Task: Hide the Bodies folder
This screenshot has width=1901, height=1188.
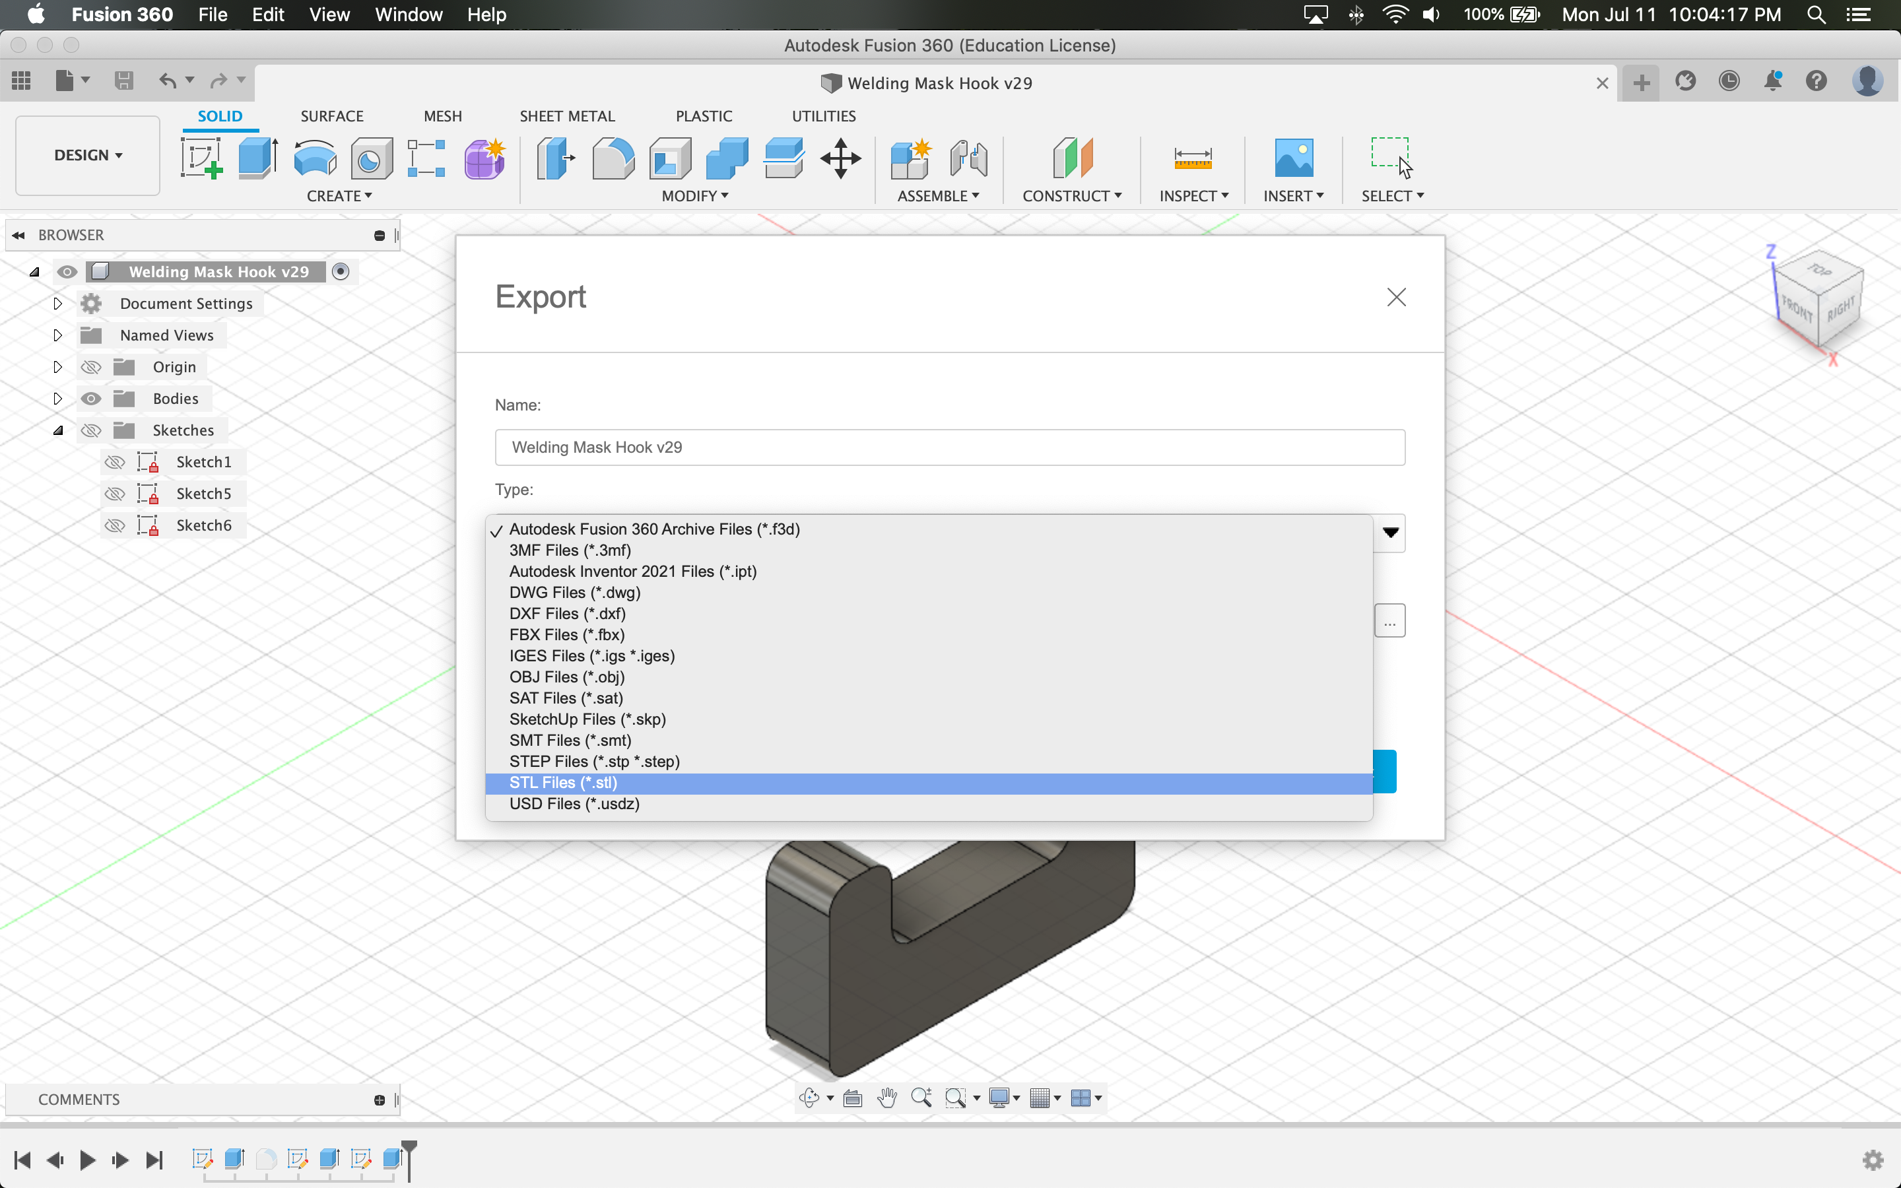Action: coord(91,399)
